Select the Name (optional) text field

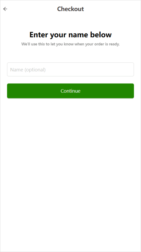click(x=70, y=69)
